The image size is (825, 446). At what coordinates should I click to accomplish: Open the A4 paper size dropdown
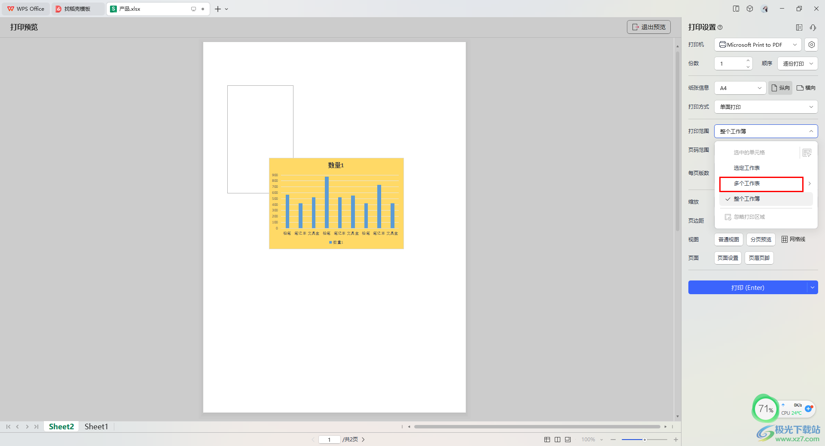tap(740, 88)
